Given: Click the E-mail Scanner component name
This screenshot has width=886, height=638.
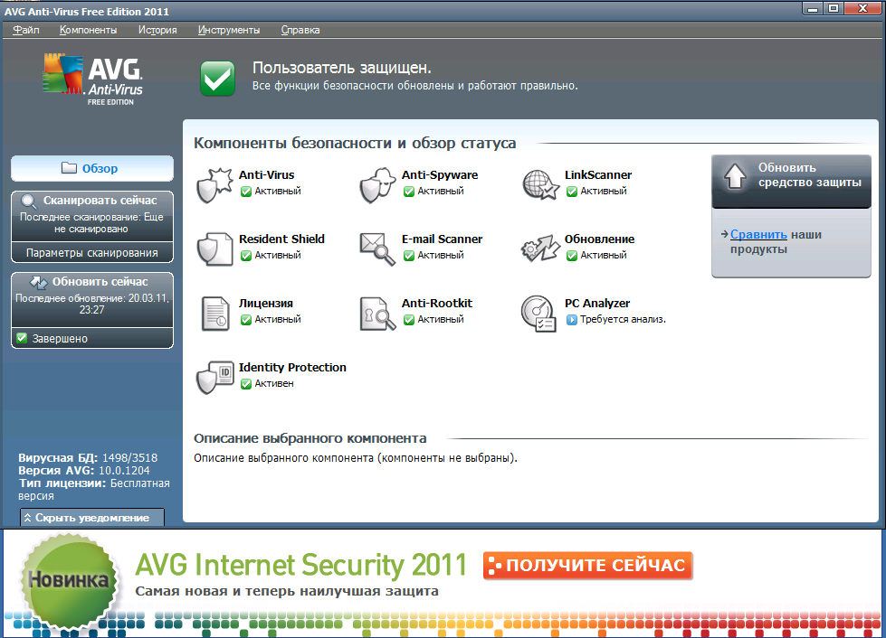Looking at the screenshot, I should click(442, 239).
